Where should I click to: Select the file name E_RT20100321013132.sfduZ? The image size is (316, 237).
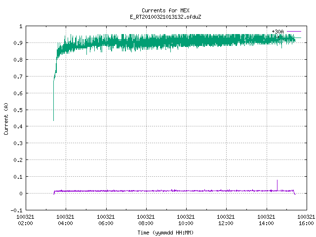tap(165, 17)
